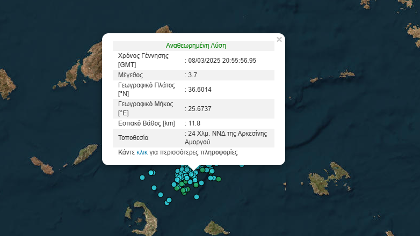This screenshot has height=236, width=420.
Task: Click the magnitude value 3.7
Action: [x=192, y=75]
